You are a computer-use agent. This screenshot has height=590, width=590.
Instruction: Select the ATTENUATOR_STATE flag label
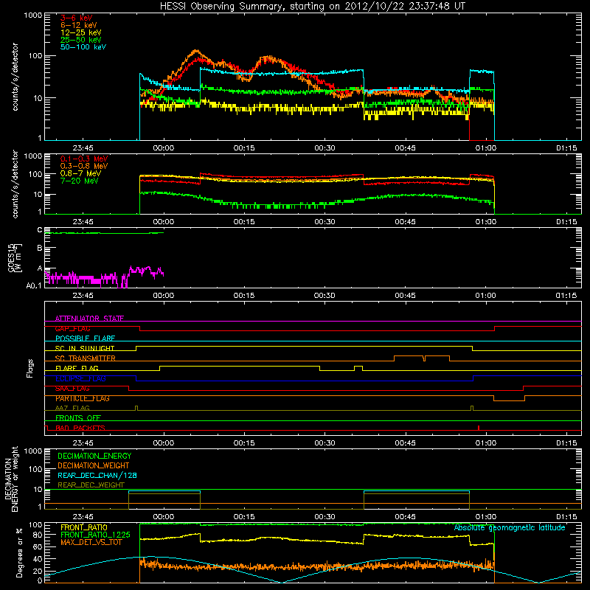coord(89,319)
